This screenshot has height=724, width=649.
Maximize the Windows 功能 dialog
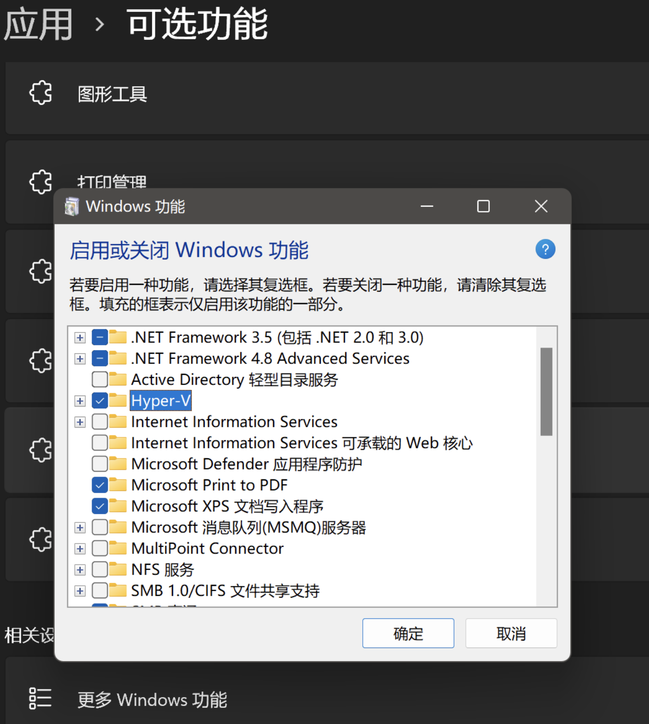(x=484, y=206)
